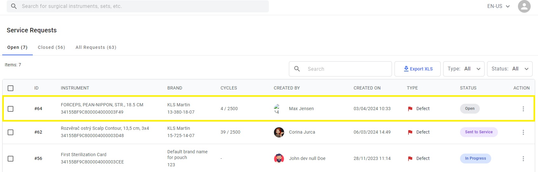Image resolution: width=538 pixels, height=172 pixels.
Task: Click the STATUS column header
Action: click(x=468, y=88)
